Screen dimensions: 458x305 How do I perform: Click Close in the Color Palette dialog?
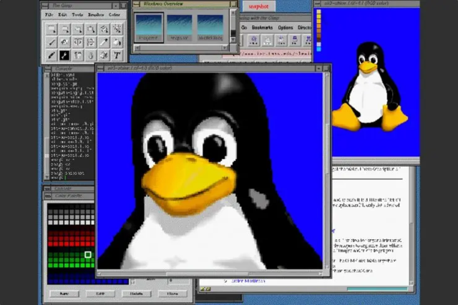[x=172, y=294]
